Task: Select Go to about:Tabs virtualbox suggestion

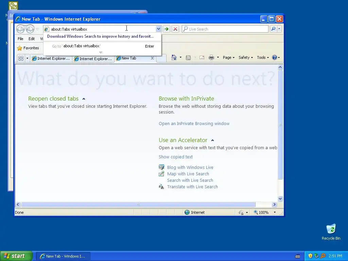Action: [x=102, y=46]
